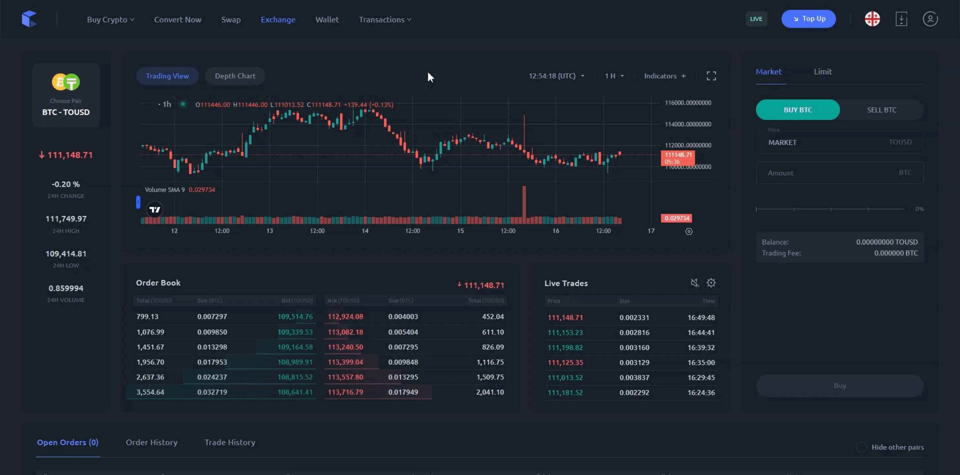Select the Depth Chart view
This screenshot has height=475, width=960.
(235, 76)
